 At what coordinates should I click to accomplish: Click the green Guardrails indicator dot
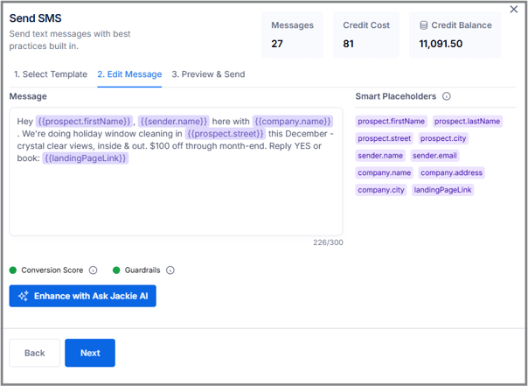click(116, 270)
